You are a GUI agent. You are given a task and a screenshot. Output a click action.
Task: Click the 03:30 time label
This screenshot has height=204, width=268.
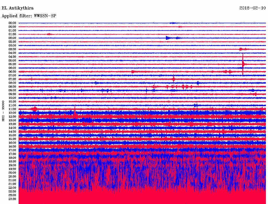[x=12, y=49]
